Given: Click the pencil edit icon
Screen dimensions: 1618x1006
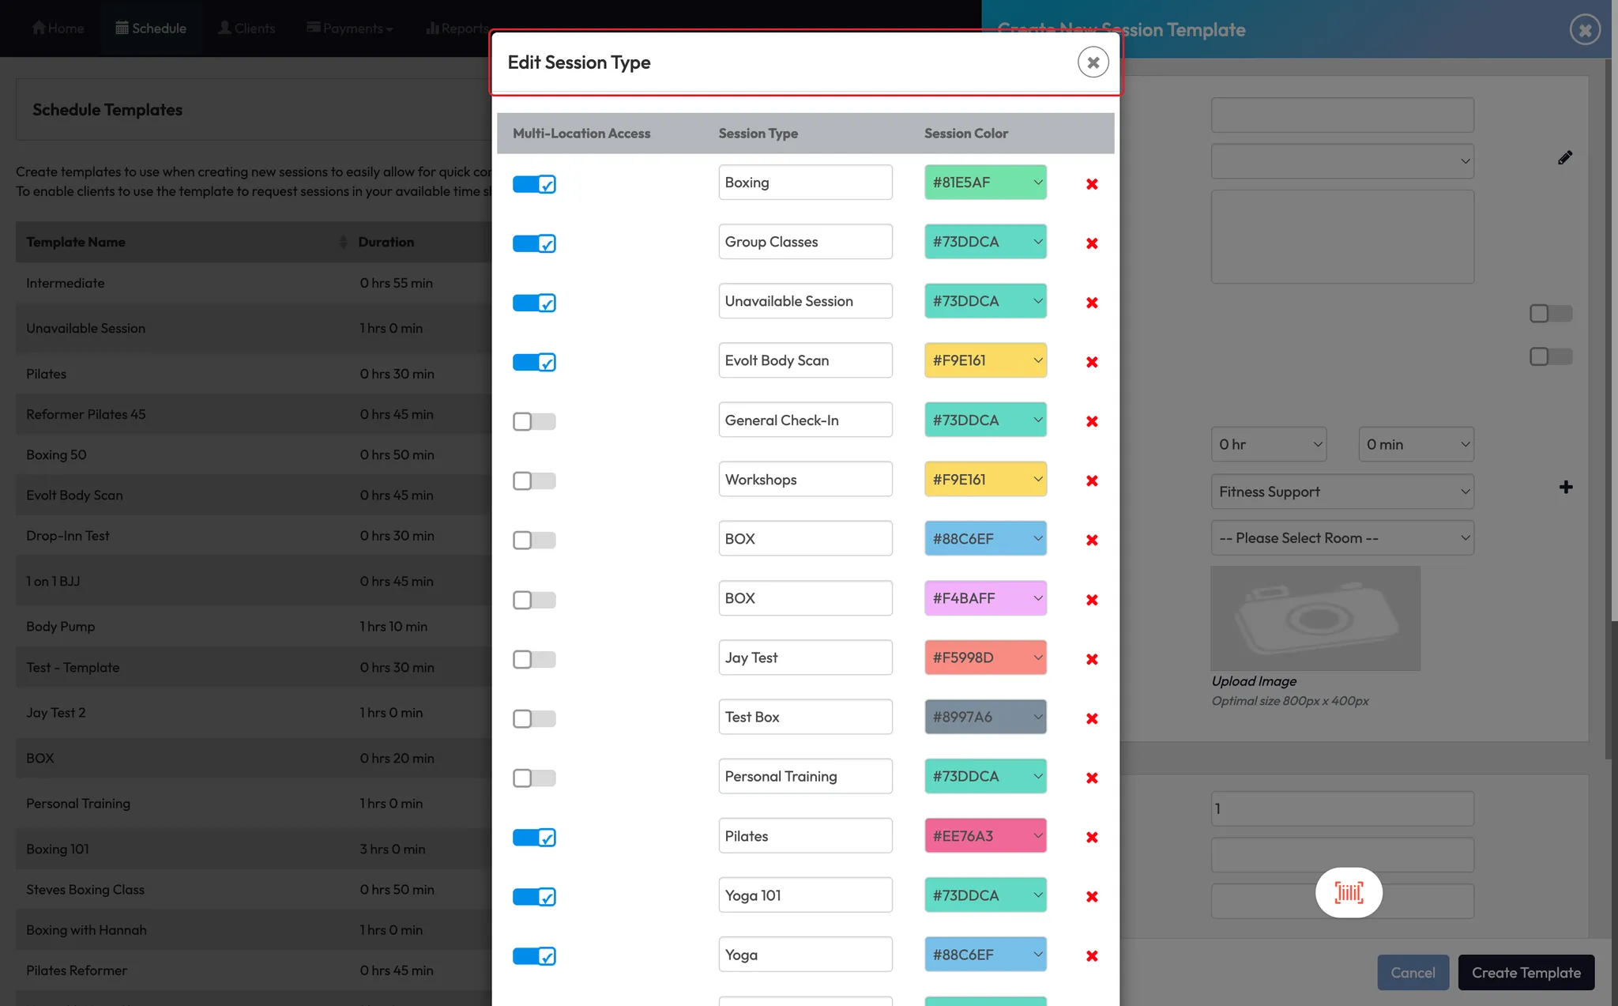Looking at the screenshot, I should click(1565, 158).
